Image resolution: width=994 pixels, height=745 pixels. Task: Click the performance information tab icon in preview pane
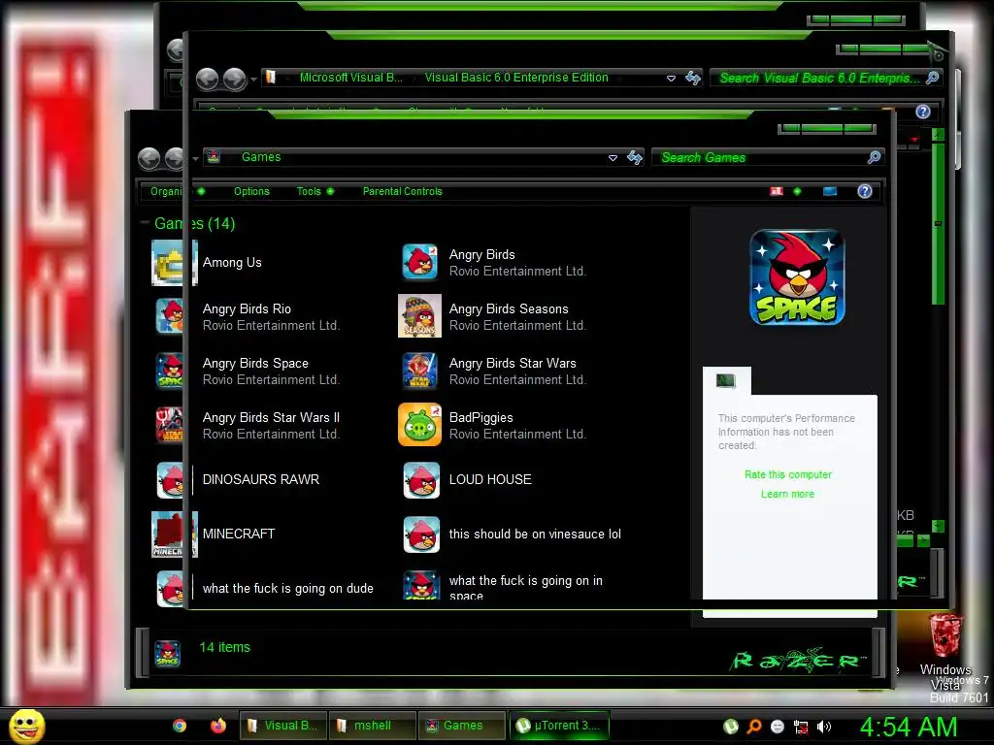(x=726, y=380)
